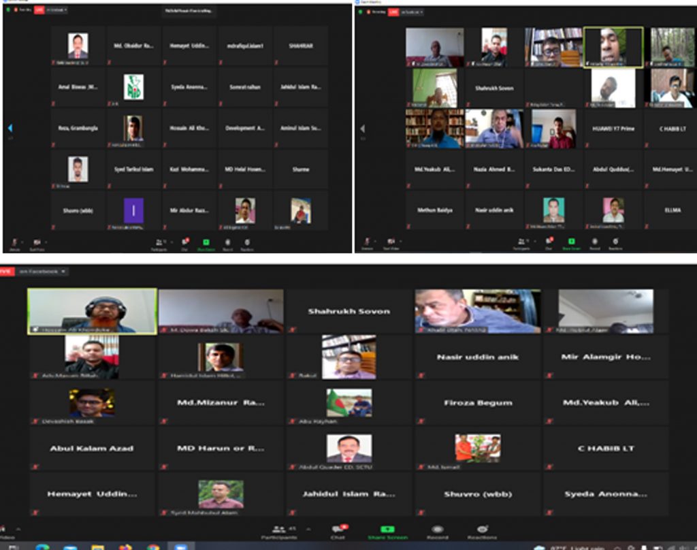Select "C HABIB LT" tile in top-right window
Screen dimensions: 697x550
tap(672, 129)
